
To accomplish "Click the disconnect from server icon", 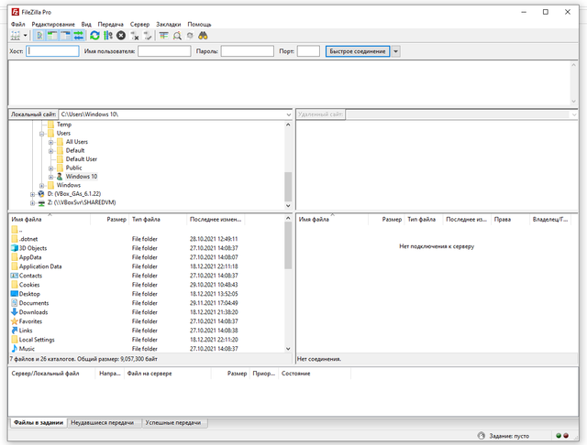I will (x=135, y=36).
